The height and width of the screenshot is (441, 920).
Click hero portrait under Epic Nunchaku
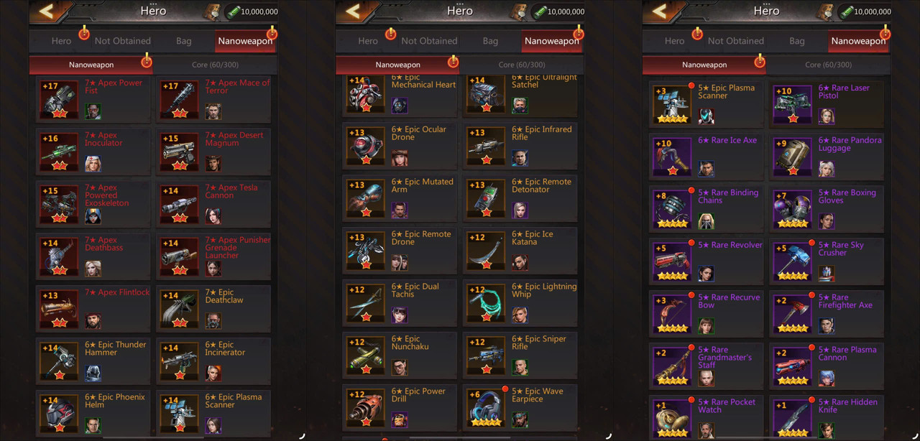400,368
